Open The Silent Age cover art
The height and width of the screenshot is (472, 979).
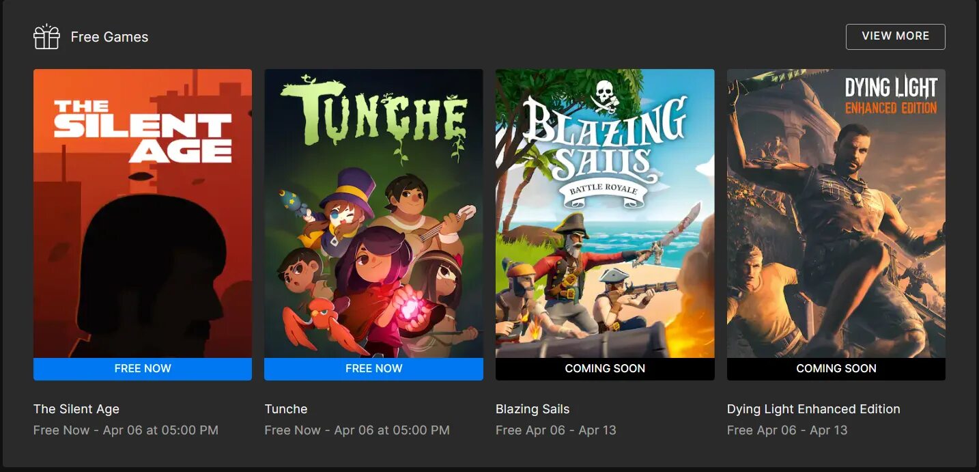point(143,213)
